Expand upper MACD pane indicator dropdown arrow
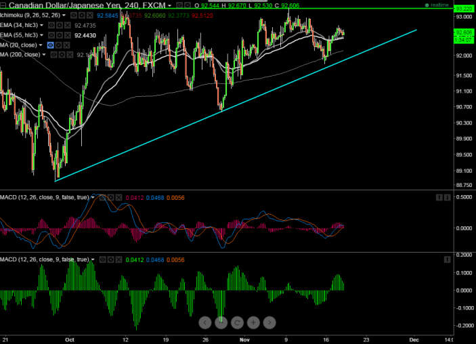Image resolution: width=476 pixels, height=344 pixels. pyautogui.click(x=93, y=197)
